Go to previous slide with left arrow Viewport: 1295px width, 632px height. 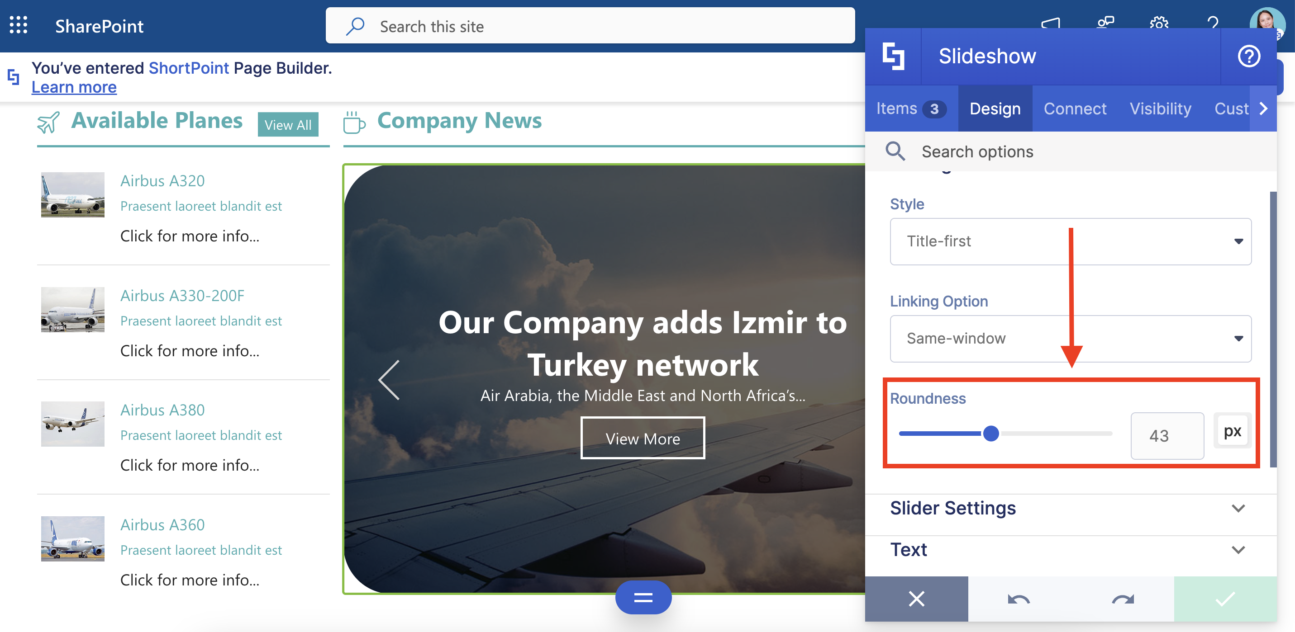point(390,380)
